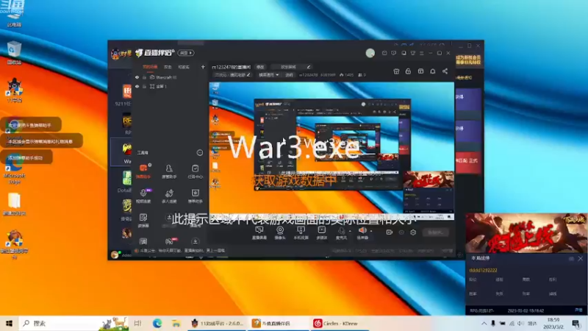Open the hamburger menu in companion title bar
This screenshot has width=588, height=331.
(421, 53)
